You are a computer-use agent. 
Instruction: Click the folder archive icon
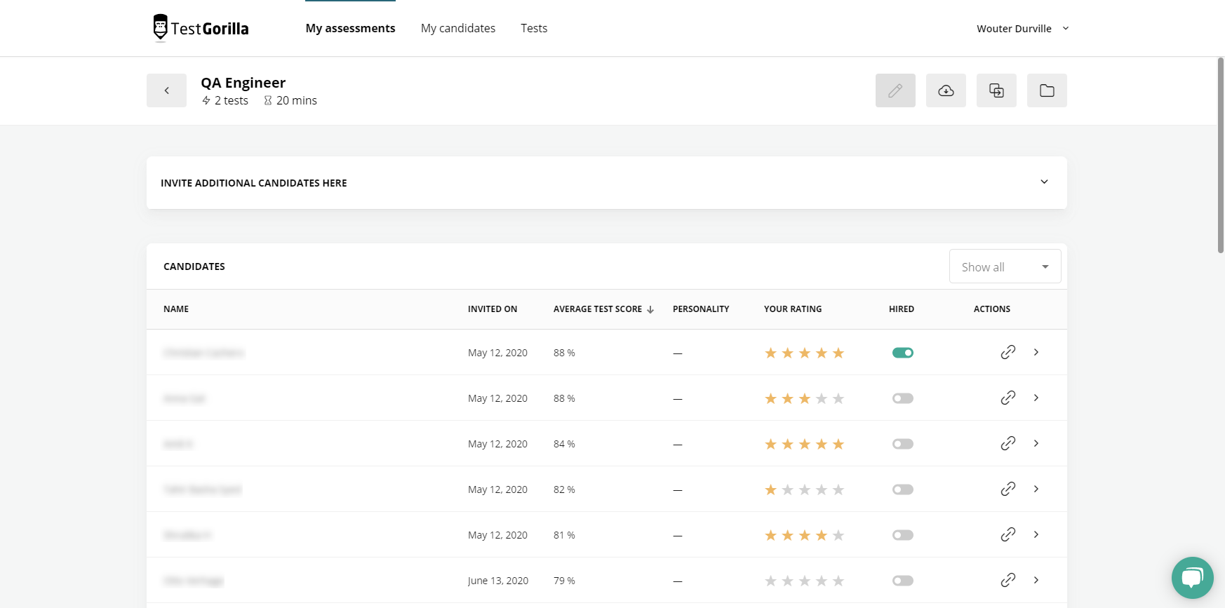click(x=1047, y=90)
